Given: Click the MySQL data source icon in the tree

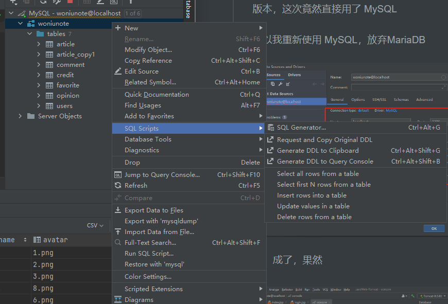Looking at the screenshot, I should 22,13.
